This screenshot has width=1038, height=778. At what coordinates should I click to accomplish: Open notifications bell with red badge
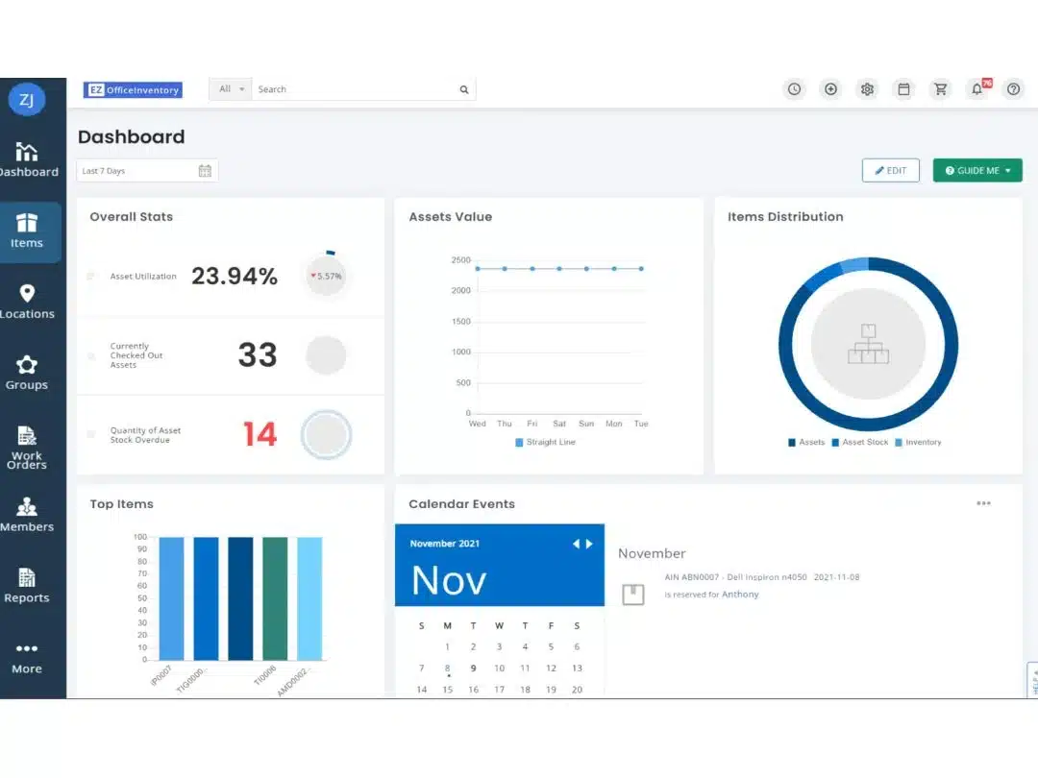977,89
